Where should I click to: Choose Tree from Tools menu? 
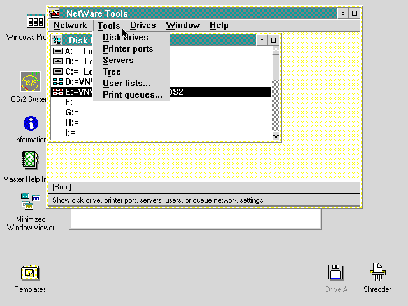(x=131, y=71)
